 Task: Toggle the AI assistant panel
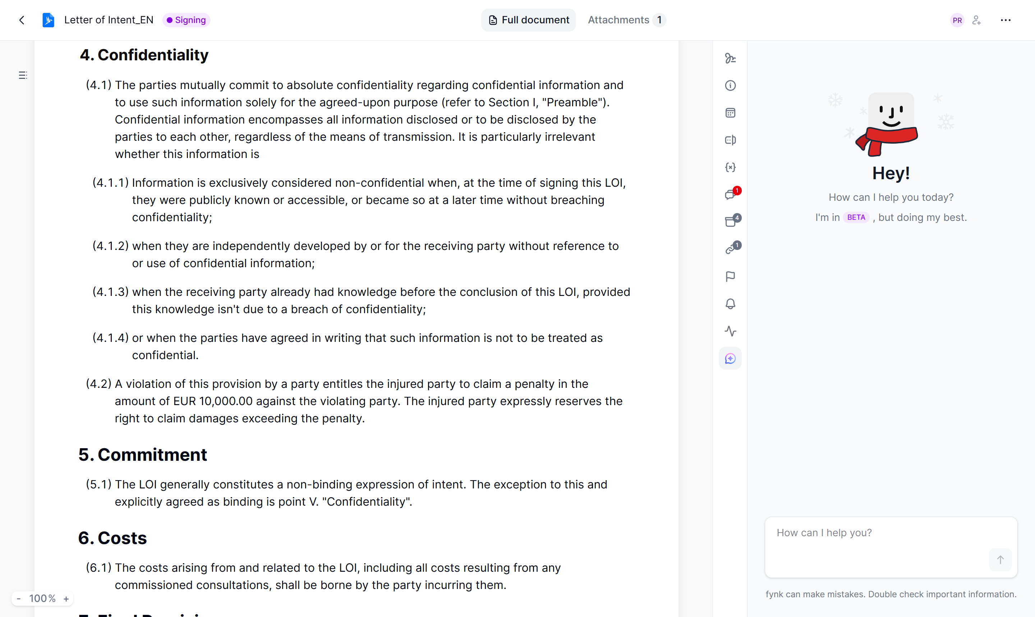click(730, 358)
